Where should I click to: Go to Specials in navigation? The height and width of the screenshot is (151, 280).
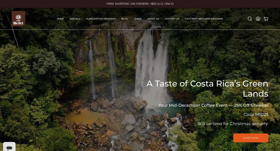(x=75, y=19)
